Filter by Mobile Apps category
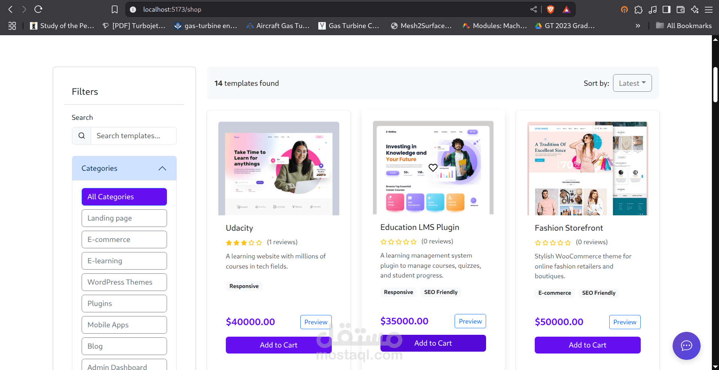This screenshot has height=370, width=719. (124, 325)
